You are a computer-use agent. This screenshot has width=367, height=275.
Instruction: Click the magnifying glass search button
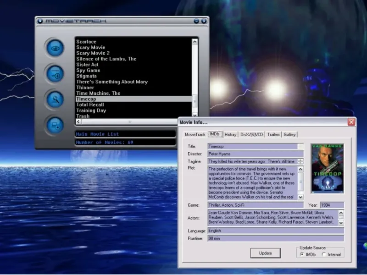coord(55,99)
